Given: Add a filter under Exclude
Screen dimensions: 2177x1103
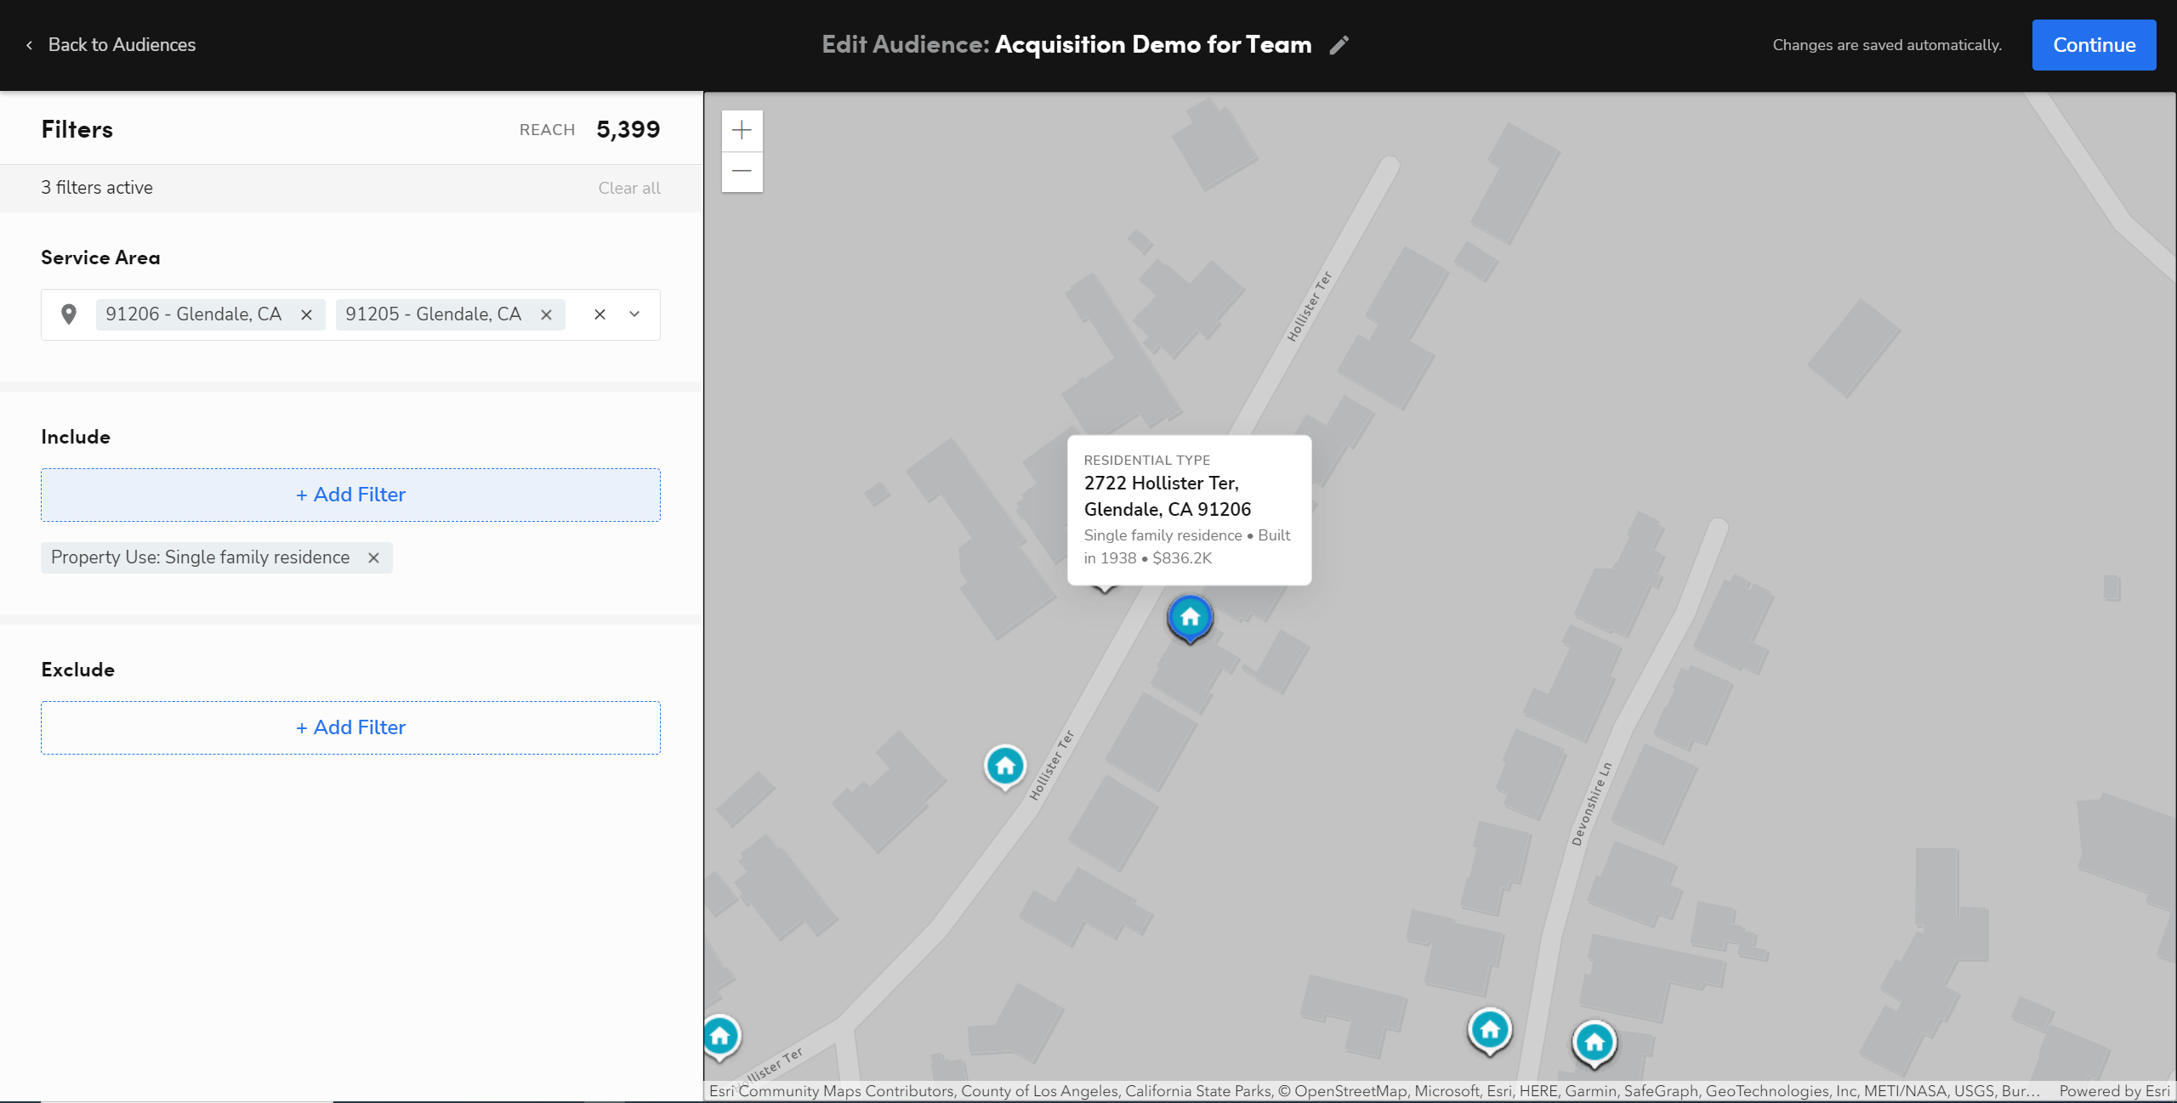Looking at the screenshot, I should coord(350,727).
